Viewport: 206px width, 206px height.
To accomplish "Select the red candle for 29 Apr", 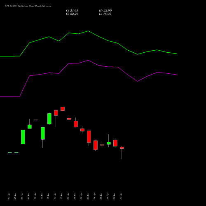I will click(115, 143).
